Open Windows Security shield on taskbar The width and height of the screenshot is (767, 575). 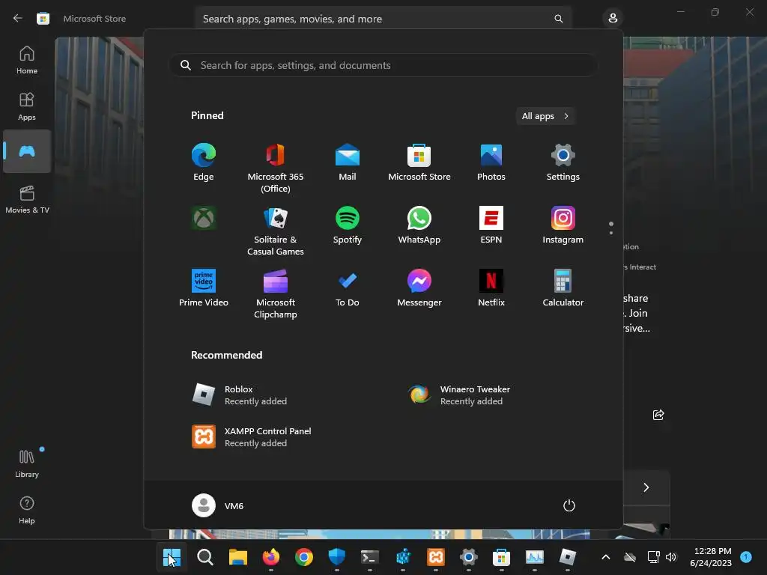(336, 557)
